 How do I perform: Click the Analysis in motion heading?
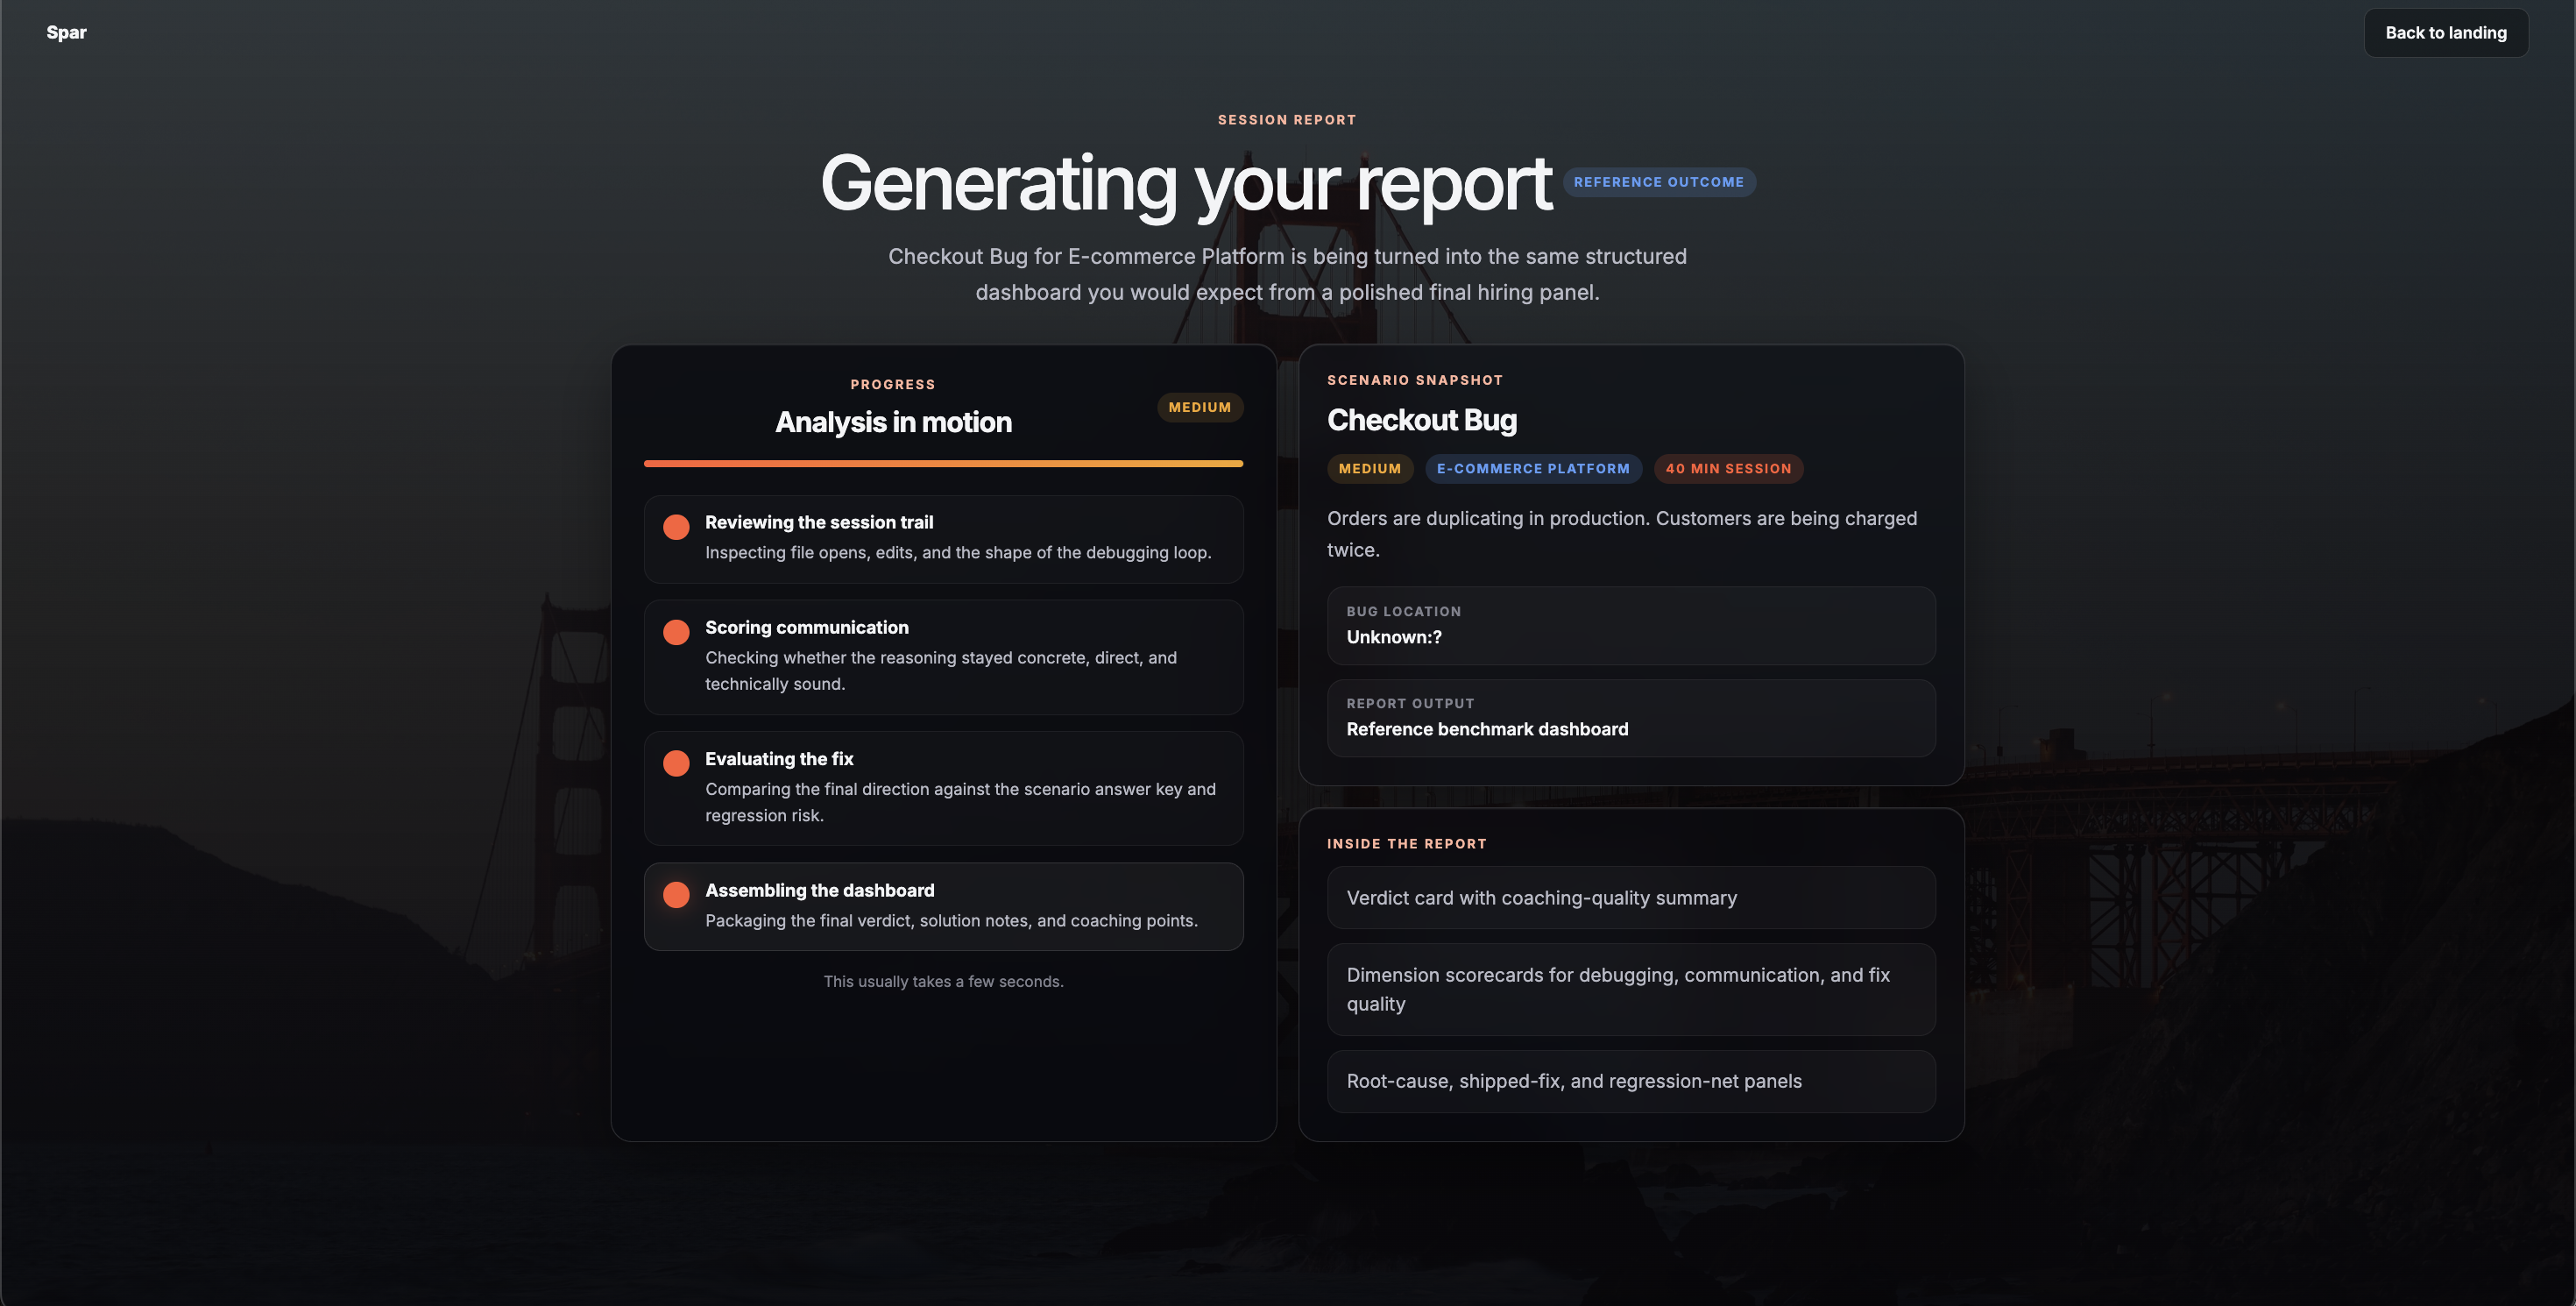[893, 422]
